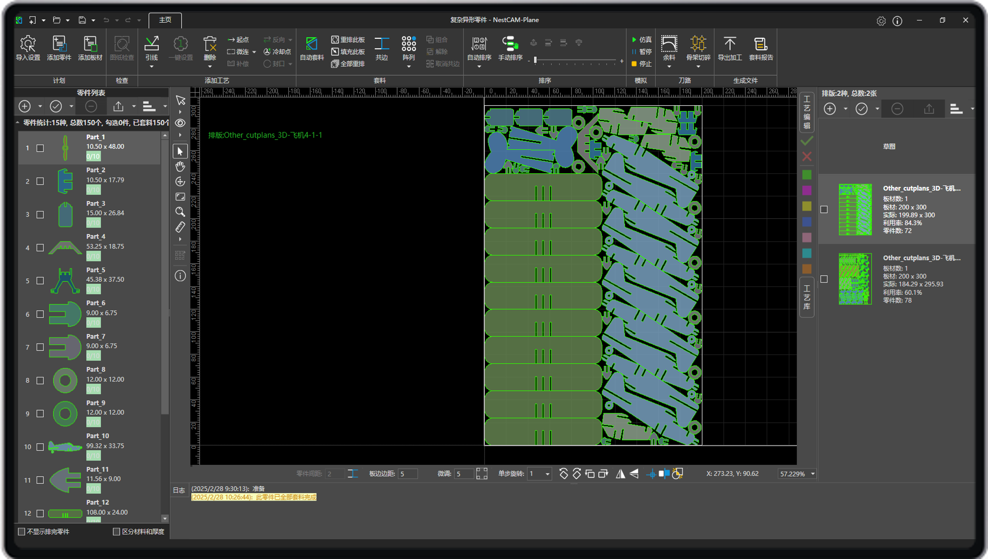
Task: Click the red X cancel icon
Action: click(807, 157)
